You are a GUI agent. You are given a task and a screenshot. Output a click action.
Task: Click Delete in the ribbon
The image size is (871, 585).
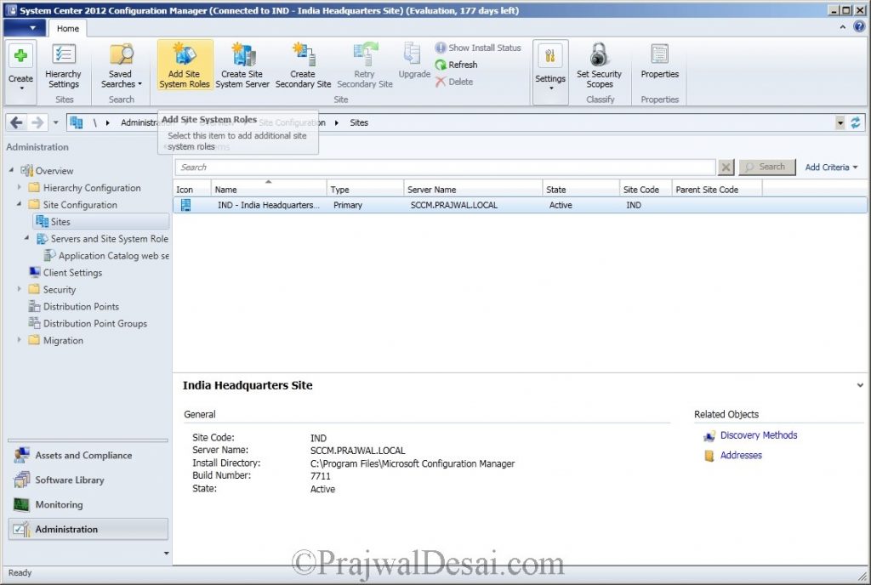(454, 82)
